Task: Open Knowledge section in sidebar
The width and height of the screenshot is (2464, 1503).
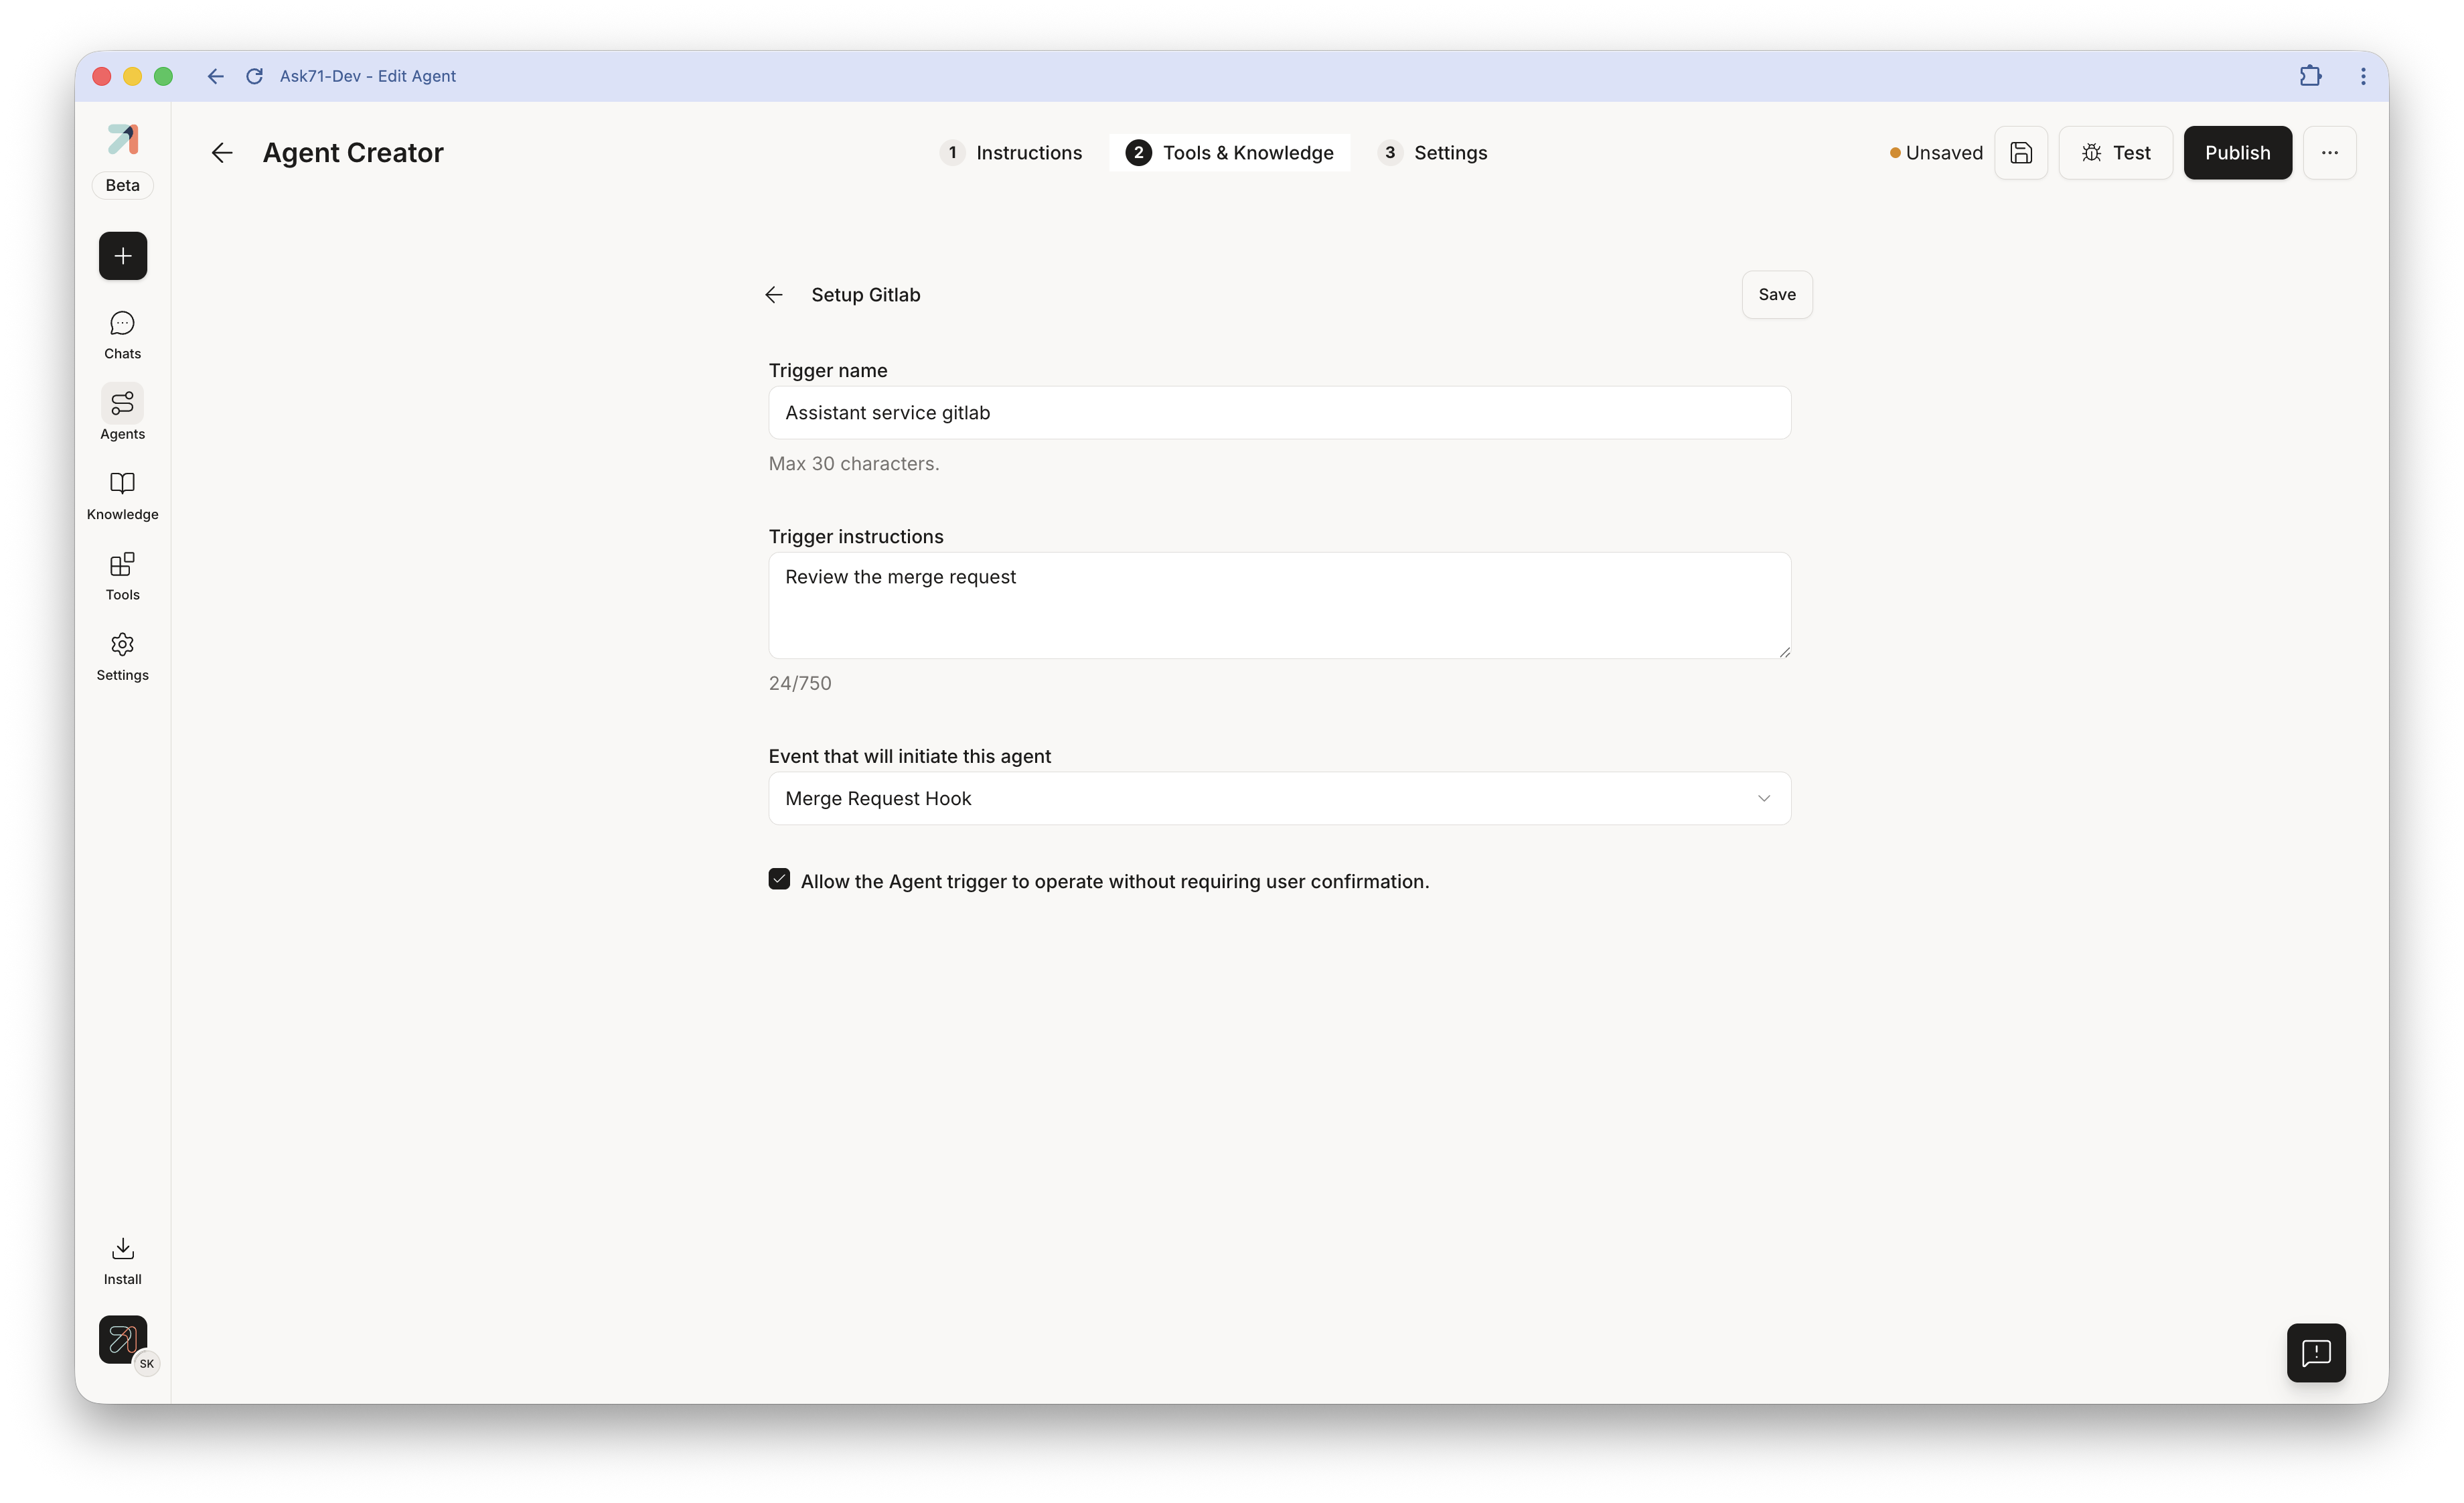Action: [123, 496]
